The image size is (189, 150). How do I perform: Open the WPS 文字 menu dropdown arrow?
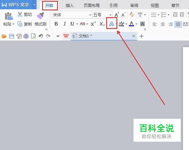[34, 5]
